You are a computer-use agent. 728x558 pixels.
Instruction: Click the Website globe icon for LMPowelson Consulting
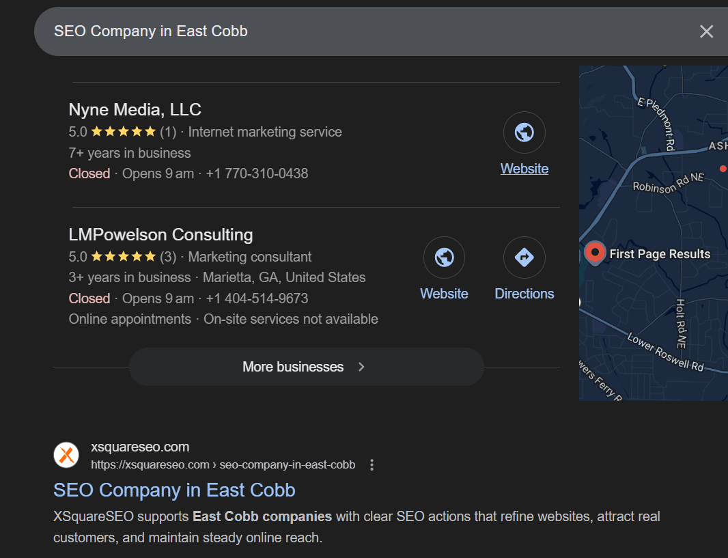coord(444,257)
